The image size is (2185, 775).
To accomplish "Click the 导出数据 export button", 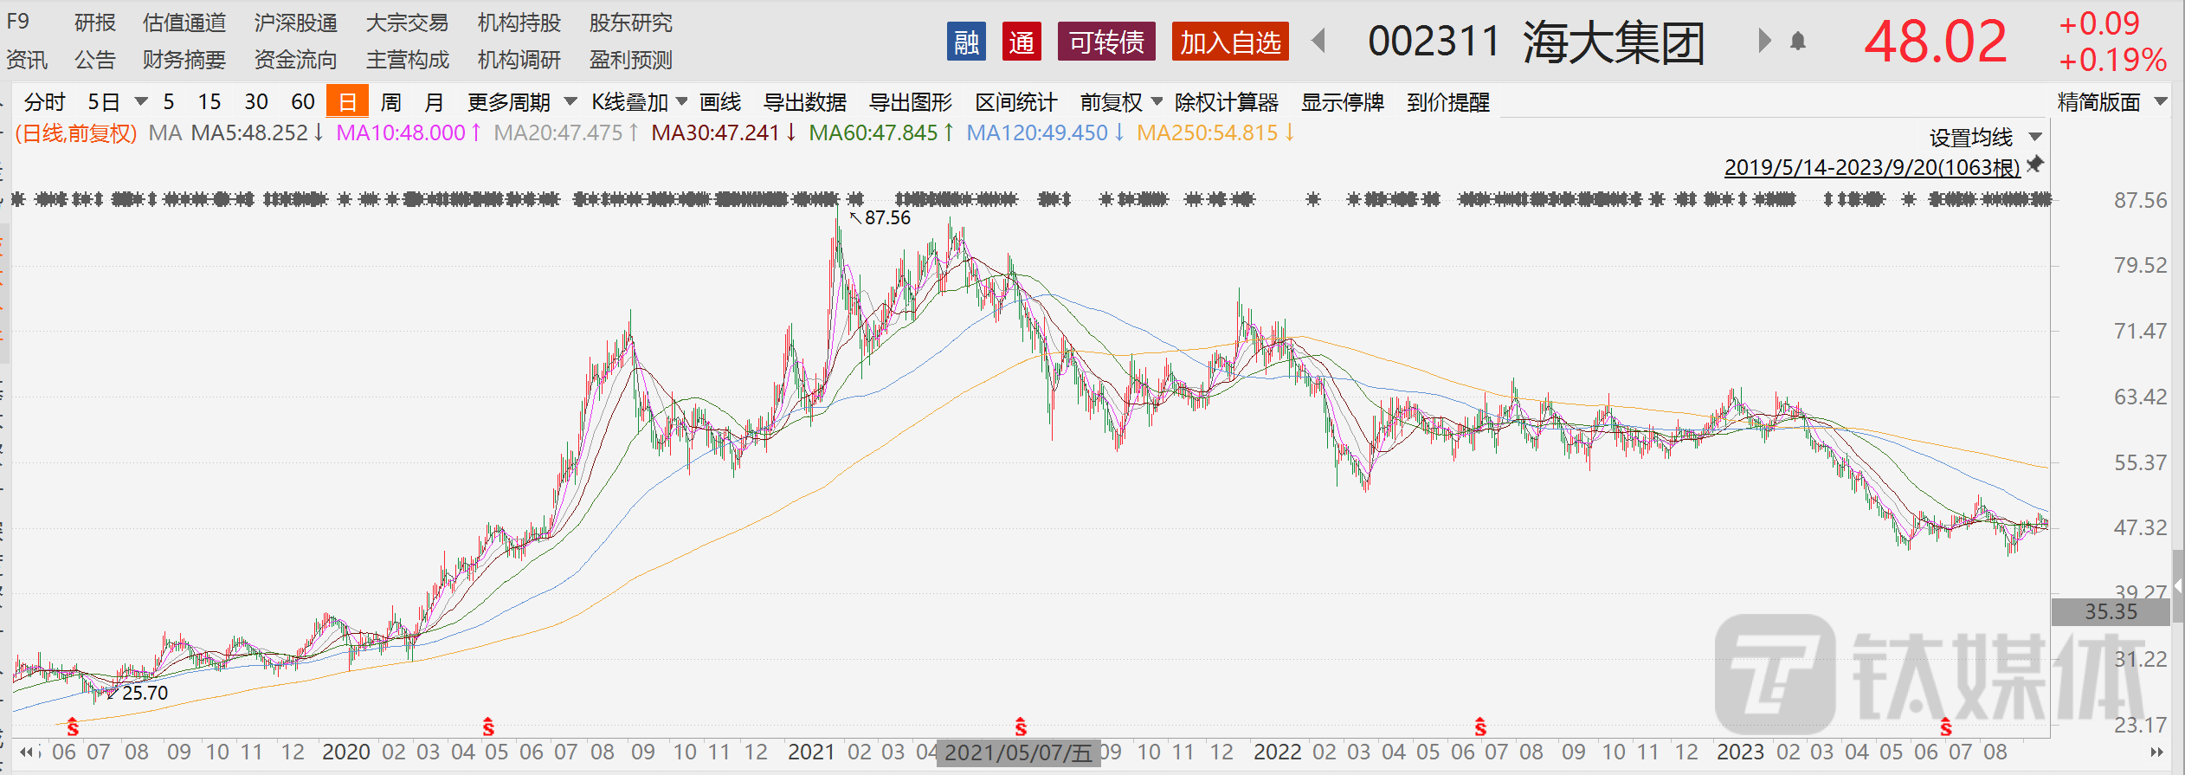I will point(804,102).
